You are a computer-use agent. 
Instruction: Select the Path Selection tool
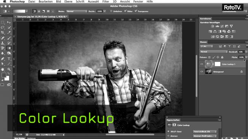point(3,64)
